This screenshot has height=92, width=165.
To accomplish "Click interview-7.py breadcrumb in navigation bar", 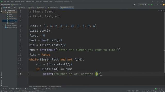I will pos(16,5).
